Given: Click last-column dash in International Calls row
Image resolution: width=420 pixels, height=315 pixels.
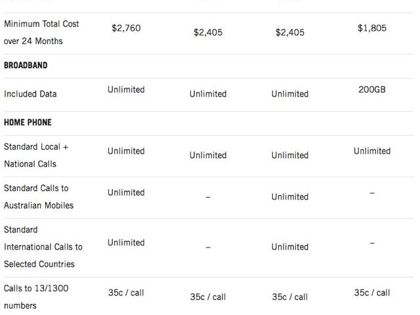Looking at the screenshot, I should [372, 243].
